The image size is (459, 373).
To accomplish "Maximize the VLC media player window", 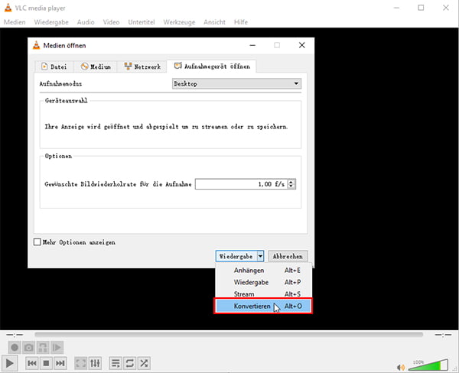I will tap(421, 8).
